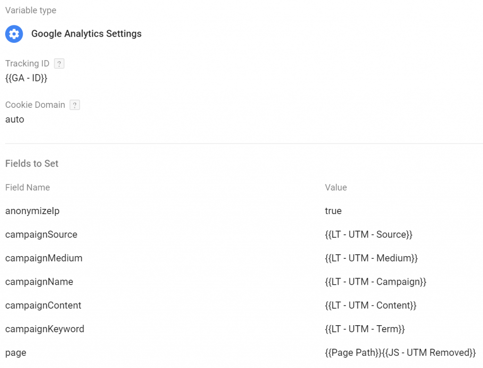Click the {{LT - UTM - Medium}} value
This screenshot has width=483, height=368.
(x=372, y=258)
